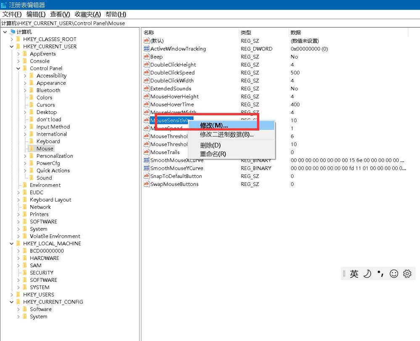Screen dimensions: 420x341
Task: Click the smiley emoji icon in IME bar
Action: pos(394,274)
